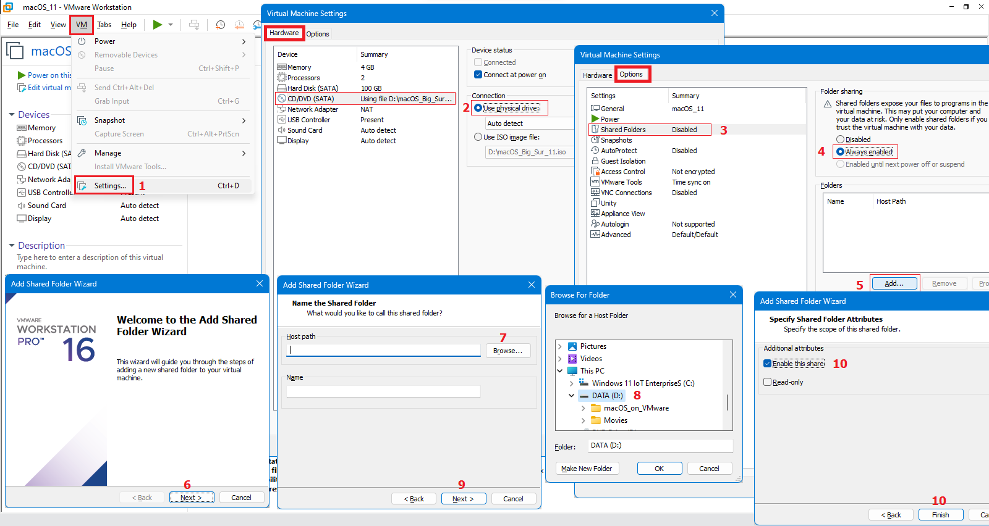This screenshot has height=526, width=989.
Task: Expand the Videos folder tree node
Action: coord(560,359)
